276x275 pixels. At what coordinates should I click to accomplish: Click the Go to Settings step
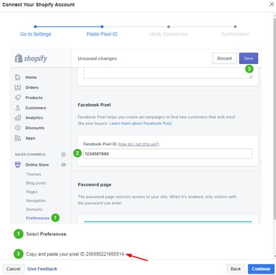[x=36, y=34]
